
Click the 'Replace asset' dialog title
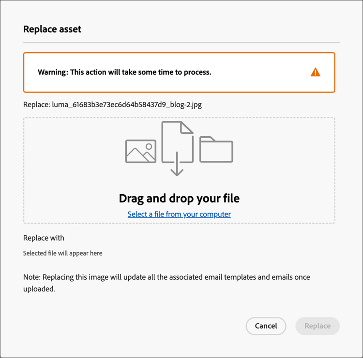click(x=52, y=29)
